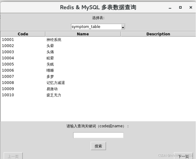The image size is (196, 159).
Task: Focus the keyword search input field
Action: coord(98,135)
